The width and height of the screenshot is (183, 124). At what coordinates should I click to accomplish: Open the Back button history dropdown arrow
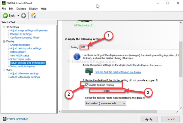pos(18,16)
